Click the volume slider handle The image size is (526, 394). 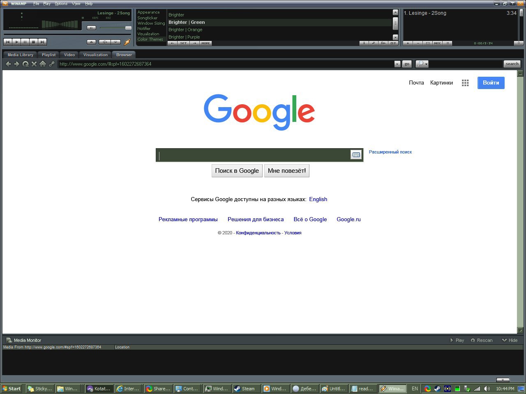point(128,28)
